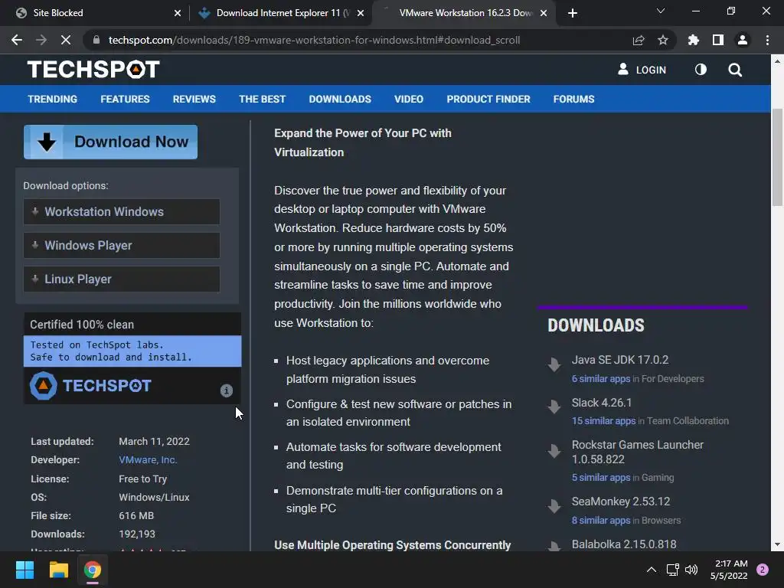Open a new browser tab
The image size is (784, 588).
pos(573,13)
